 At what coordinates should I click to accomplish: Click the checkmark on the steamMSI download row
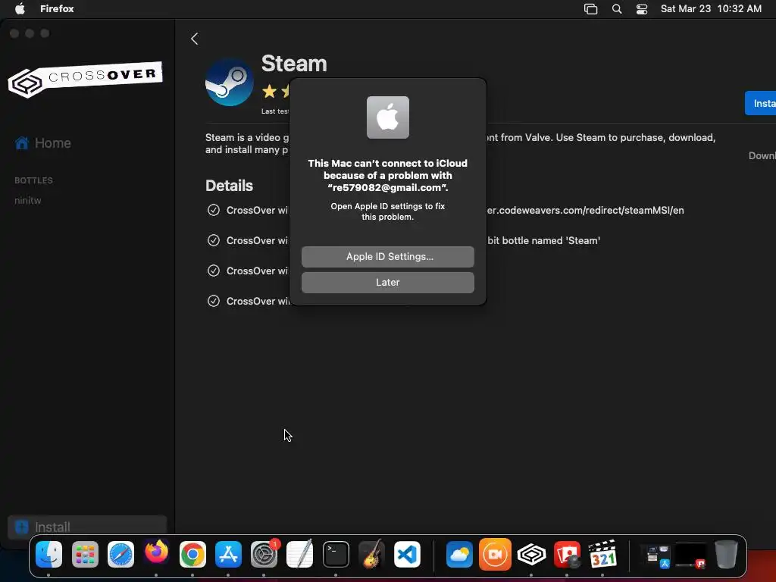coord(213,210)
